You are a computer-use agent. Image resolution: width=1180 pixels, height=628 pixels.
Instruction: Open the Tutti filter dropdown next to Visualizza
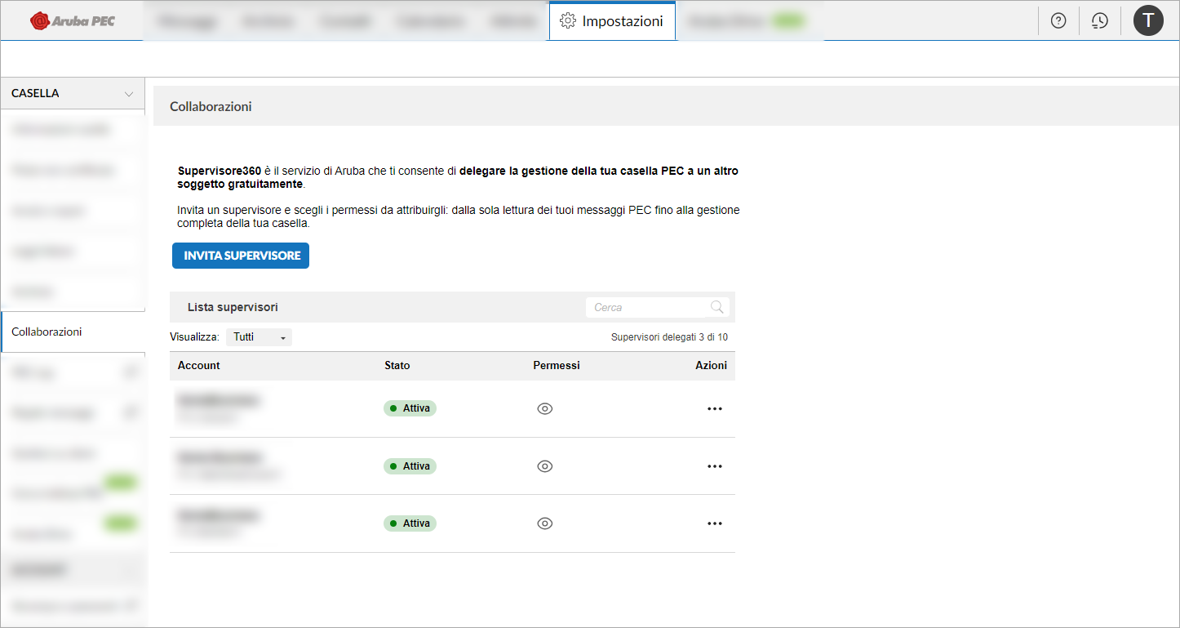pyautogui.click(x=259, y=336)
